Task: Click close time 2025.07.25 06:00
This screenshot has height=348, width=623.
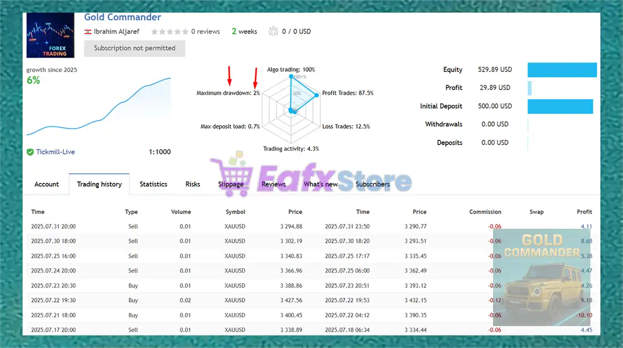Action: (347, 271)
